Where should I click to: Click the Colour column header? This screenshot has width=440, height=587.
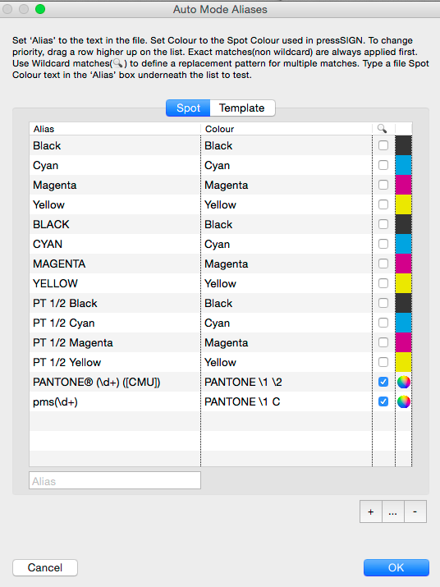[286, 129]
